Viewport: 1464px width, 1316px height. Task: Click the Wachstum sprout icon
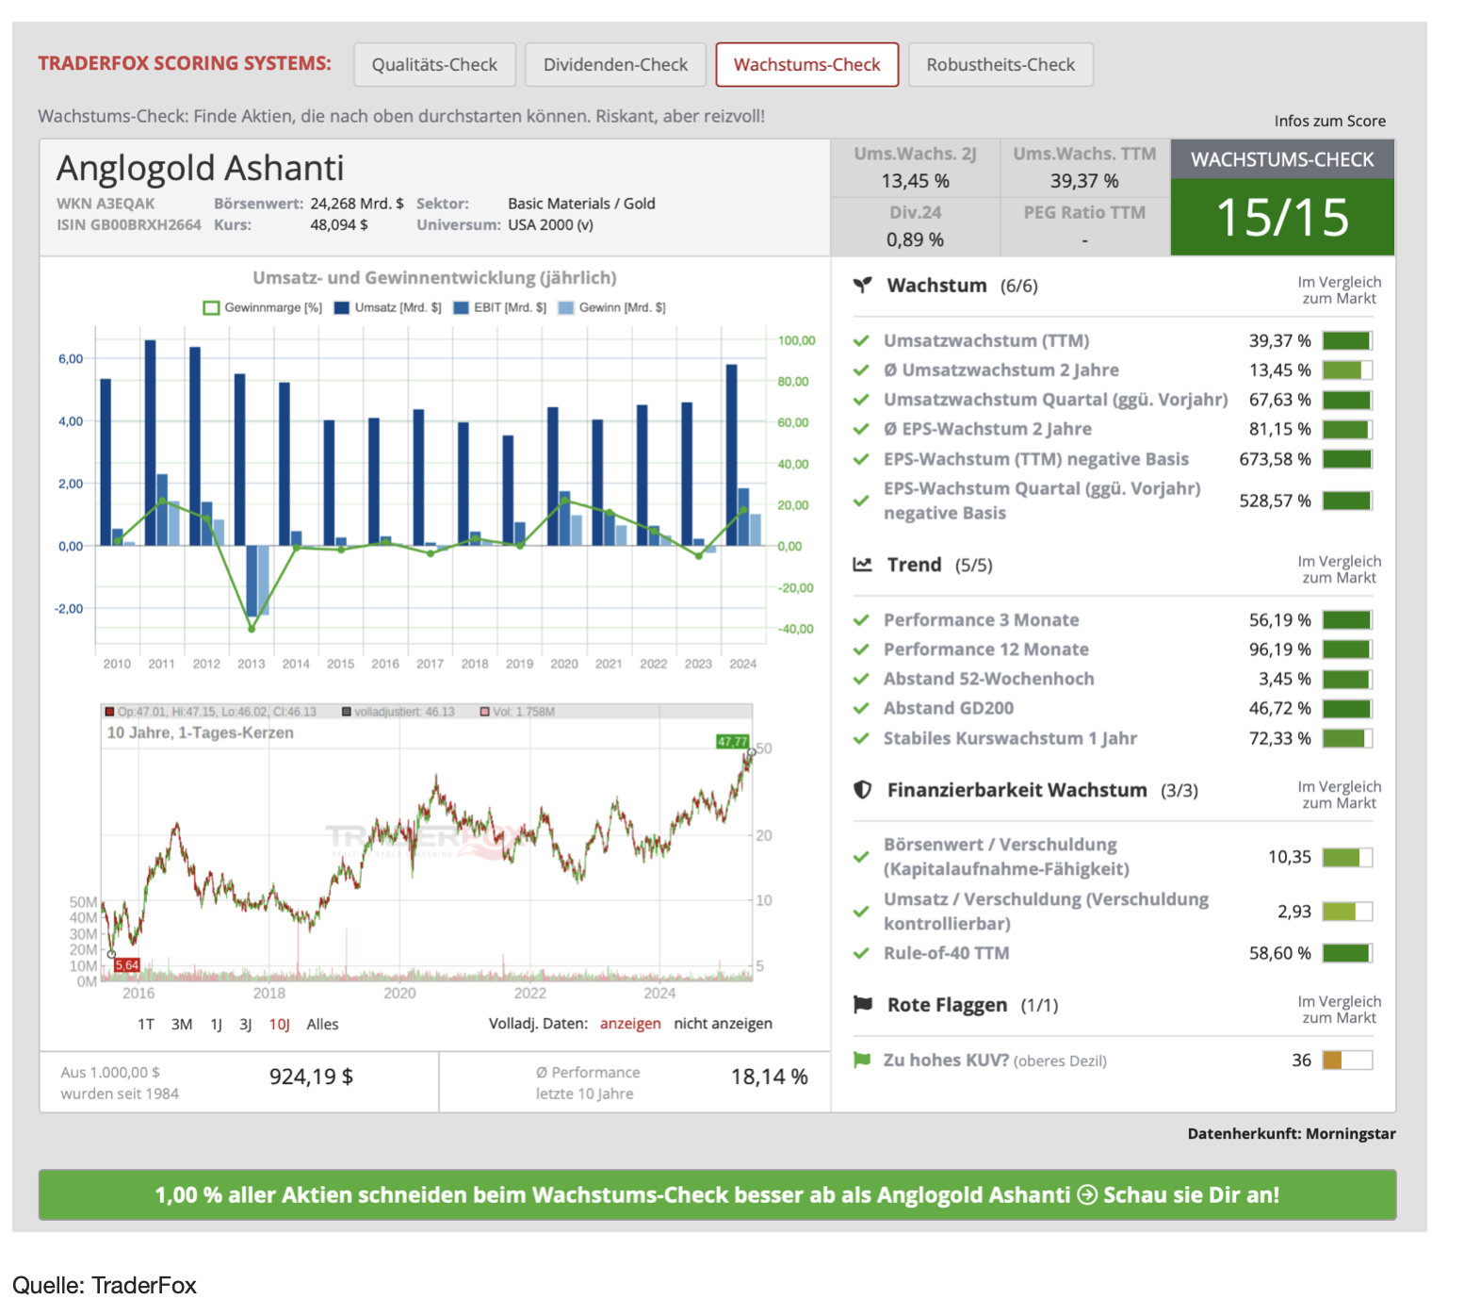(862, 285)
